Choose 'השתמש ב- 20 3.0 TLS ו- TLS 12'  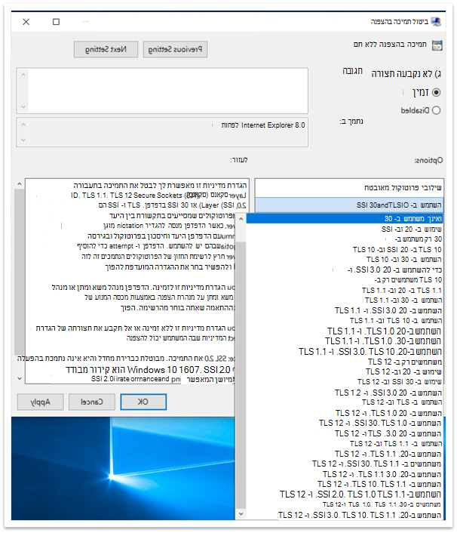click(345, 433)
